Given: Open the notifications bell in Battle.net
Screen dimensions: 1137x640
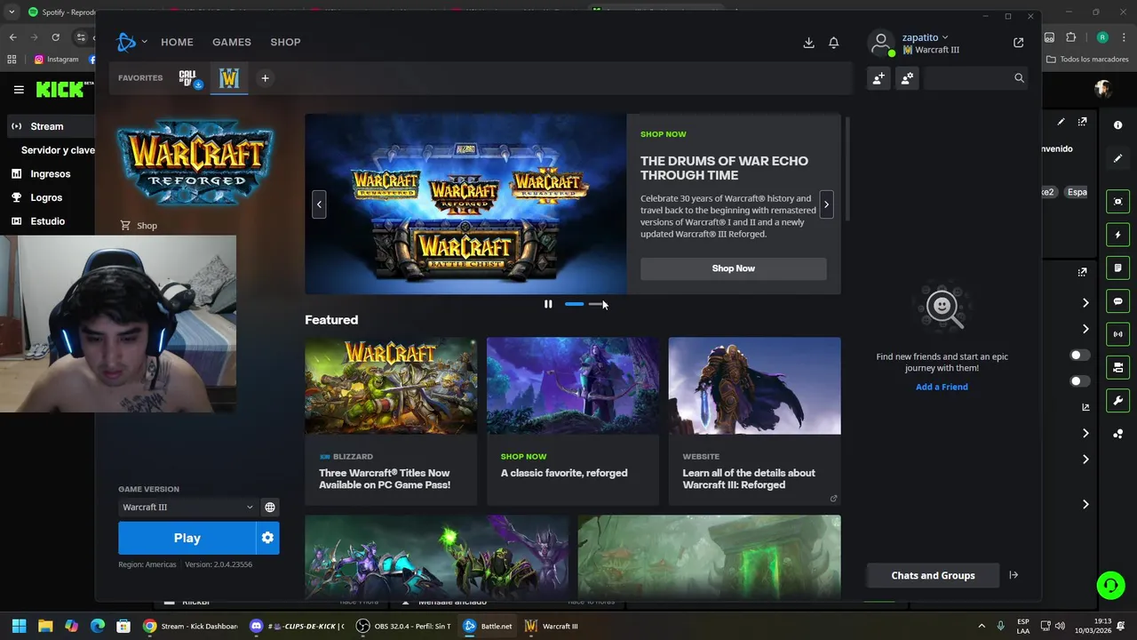Looking at the screenshot, I should (x=833, y=43).
